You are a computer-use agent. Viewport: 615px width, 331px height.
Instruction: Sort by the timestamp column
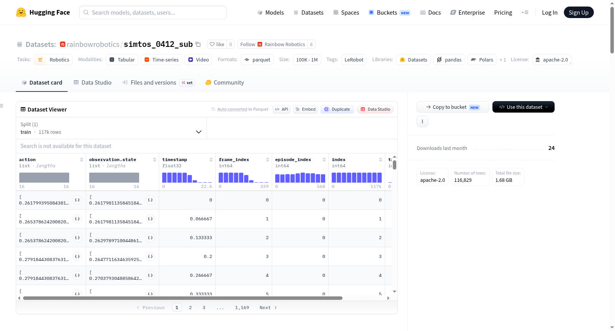click(211, 160)
